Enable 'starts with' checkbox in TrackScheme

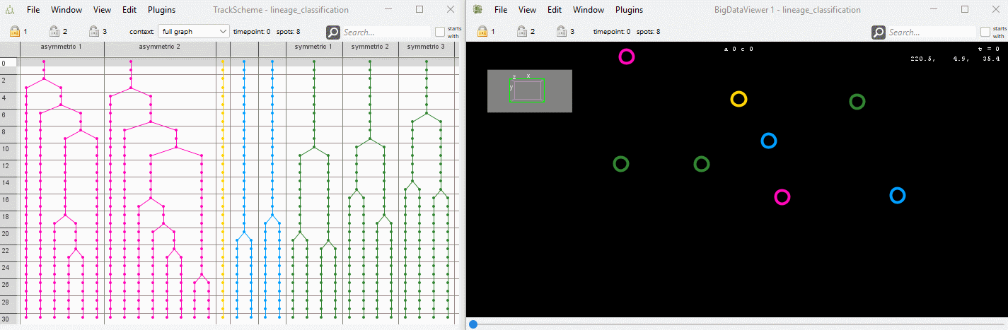coord(440,32)
